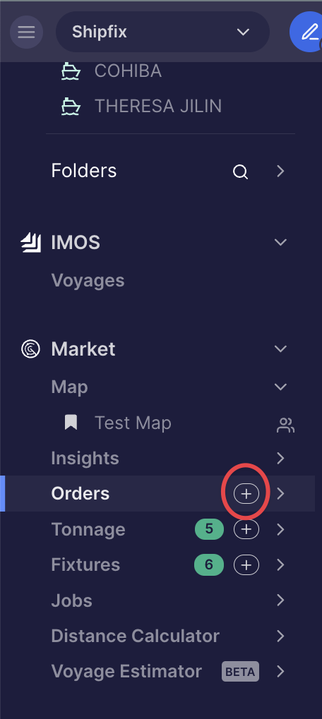Open the Shipfix workspace dropdown
Screen dimensions: 322x719
click(162, 32)
